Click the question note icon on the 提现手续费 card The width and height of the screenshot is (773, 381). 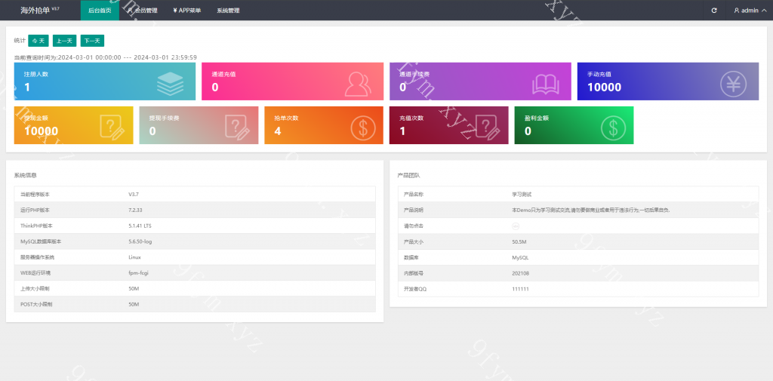point(237,126)
